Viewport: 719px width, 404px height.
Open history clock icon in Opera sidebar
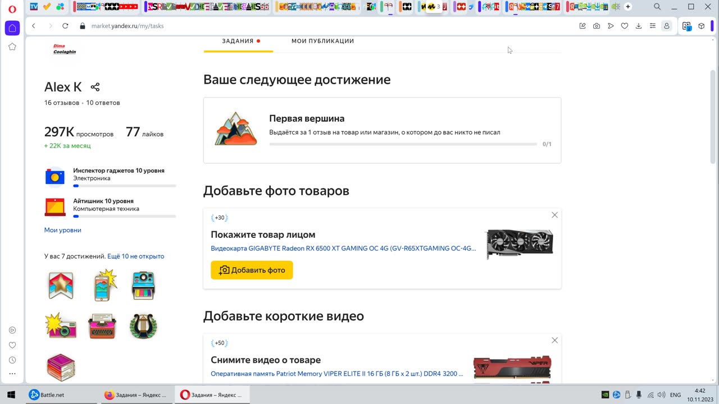tap(12, 360)
